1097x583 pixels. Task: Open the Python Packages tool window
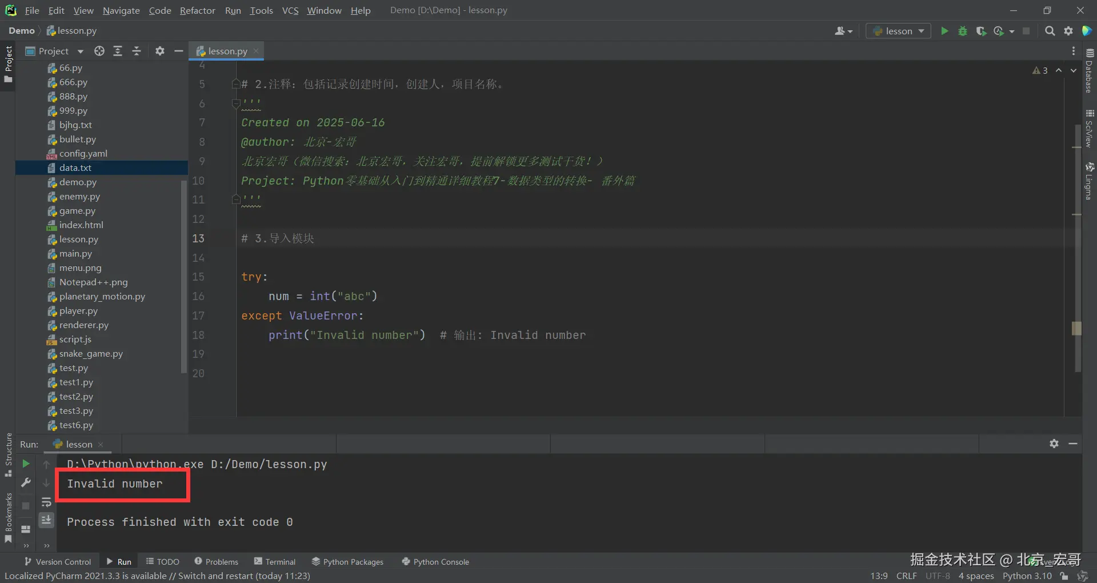point(347,562)
